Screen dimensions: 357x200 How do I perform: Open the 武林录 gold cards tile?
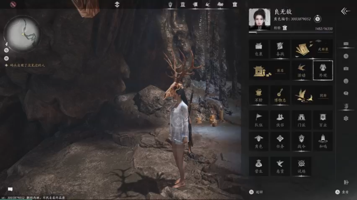[x=312, y=49]
